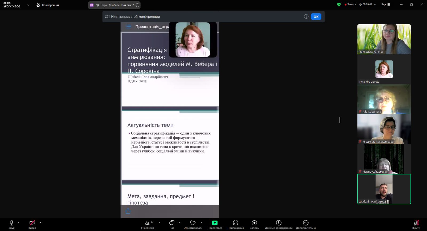The image size is (427, 231).
Task: Click the share icon below the presentation
Action: point(128,211)
